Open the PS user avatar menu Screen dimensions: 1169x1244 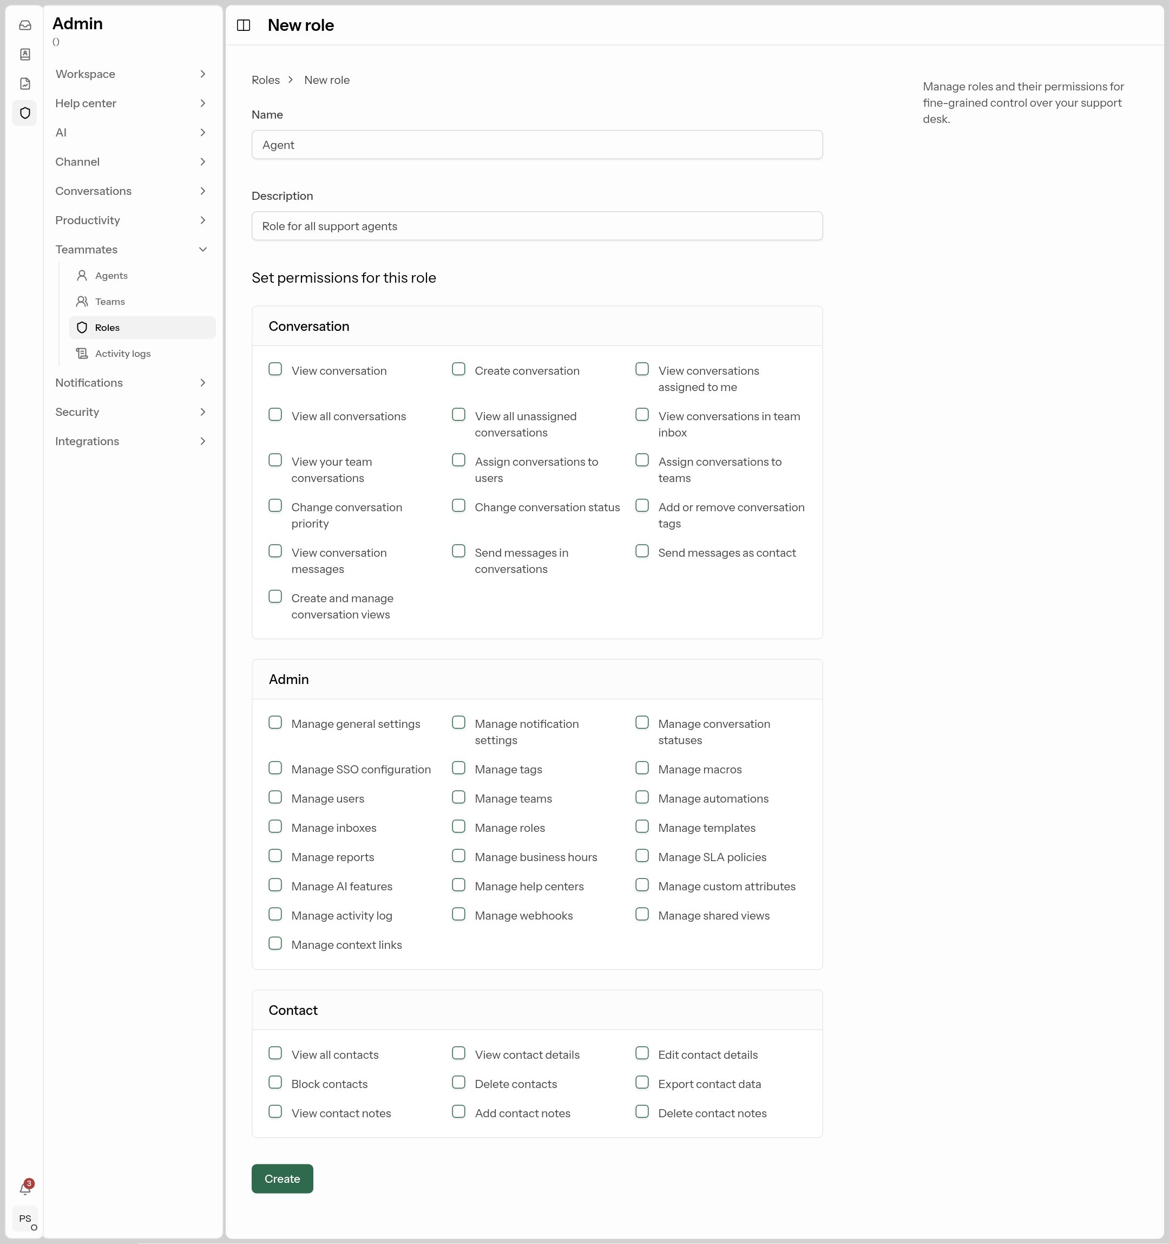[x=25, y=1219]
